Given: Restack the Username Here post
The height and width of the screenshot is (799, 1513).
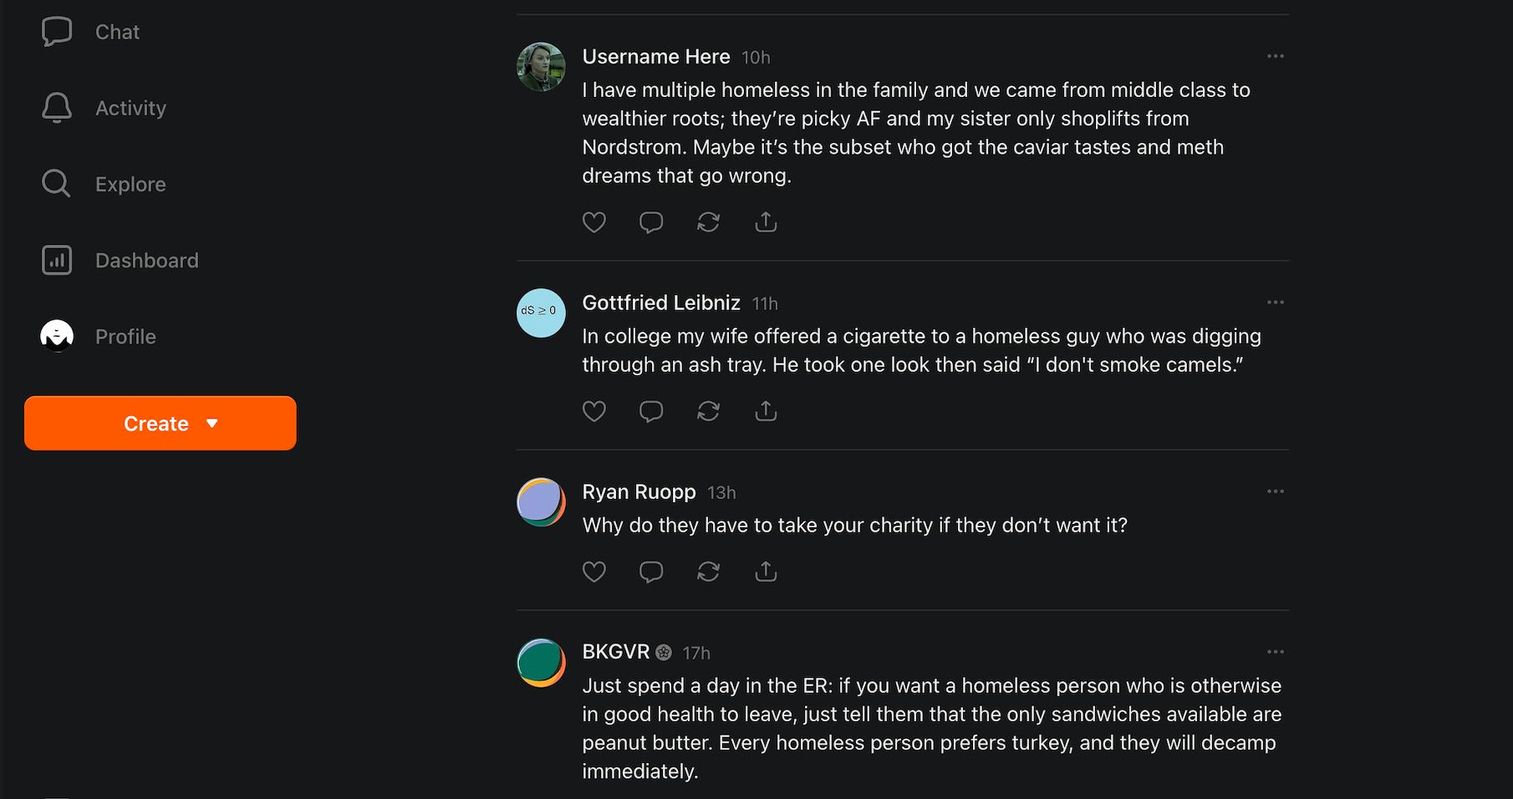Looking at the screenshot, I should (708, 222).
